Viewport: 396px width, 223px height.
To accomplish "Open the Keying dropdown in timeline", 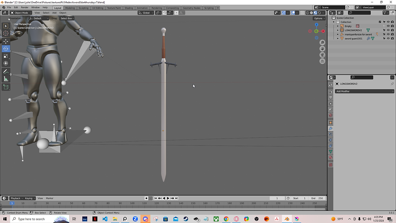I will tap(30, 198).
